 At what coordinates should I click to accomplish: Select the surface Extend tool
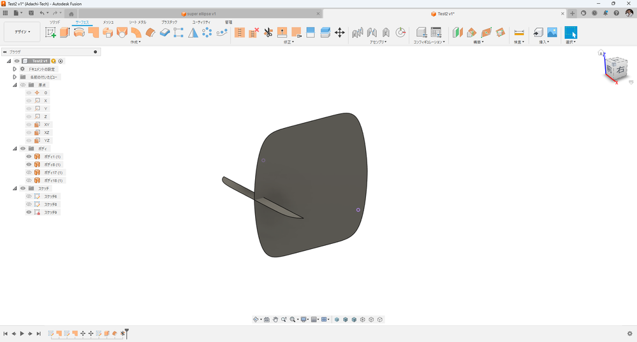(282, 32)
